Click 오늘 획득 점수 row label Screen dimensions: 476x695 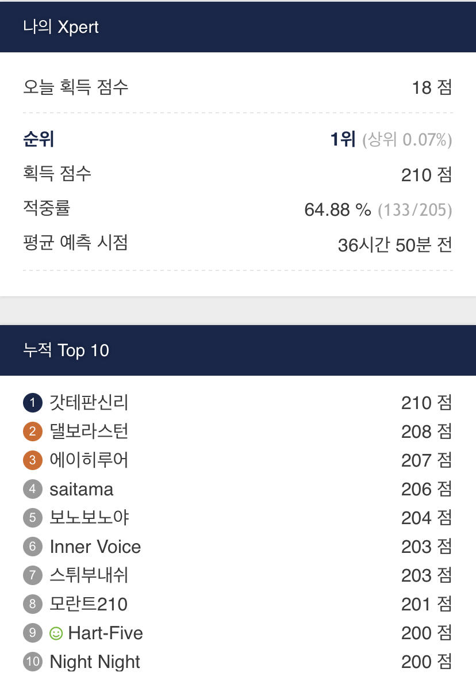tap(75, 87)
